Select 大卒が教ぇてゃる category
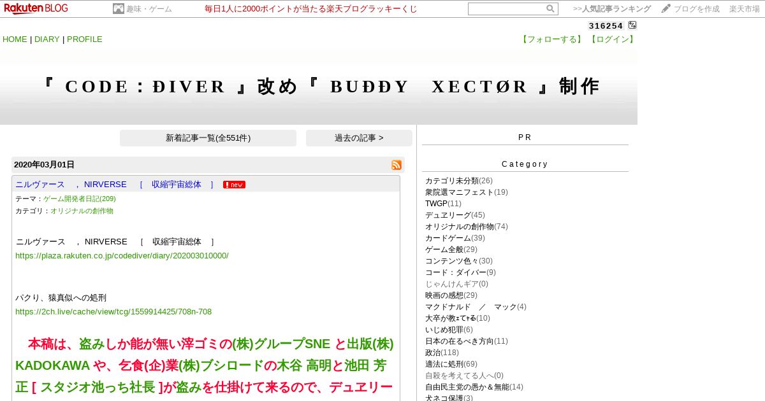 (451, 318)
